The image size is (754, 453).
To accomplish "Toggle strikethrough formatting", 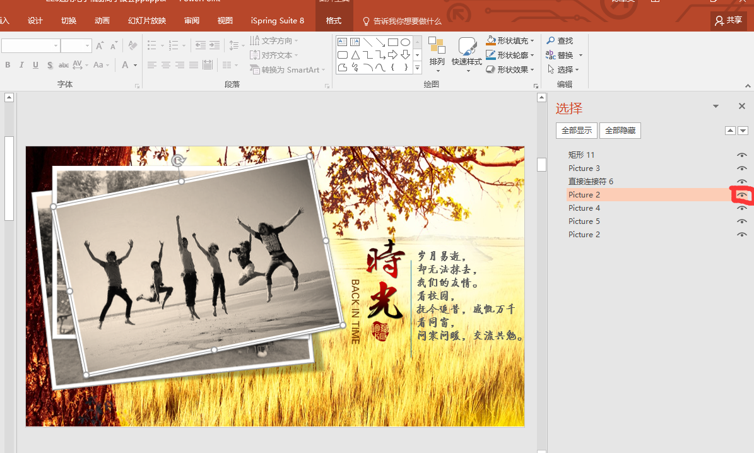I will pyautogui.click(x=64, y=65).
